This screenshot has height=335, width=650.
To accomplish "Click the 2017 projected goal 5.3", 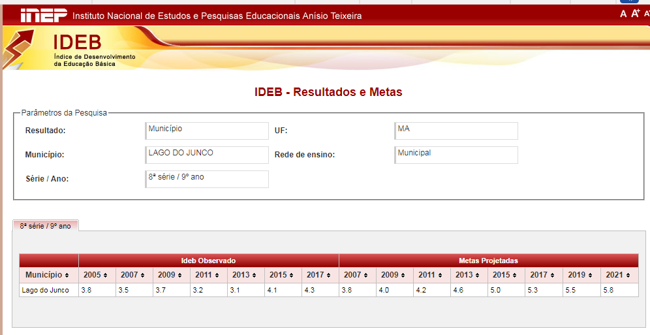I will [544, 290].
